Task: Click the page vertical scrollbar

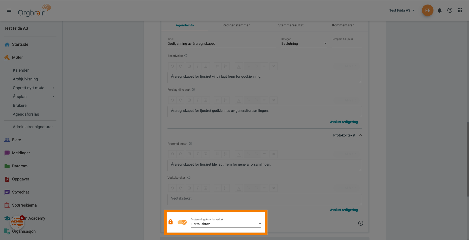Action: click(467, 159)
